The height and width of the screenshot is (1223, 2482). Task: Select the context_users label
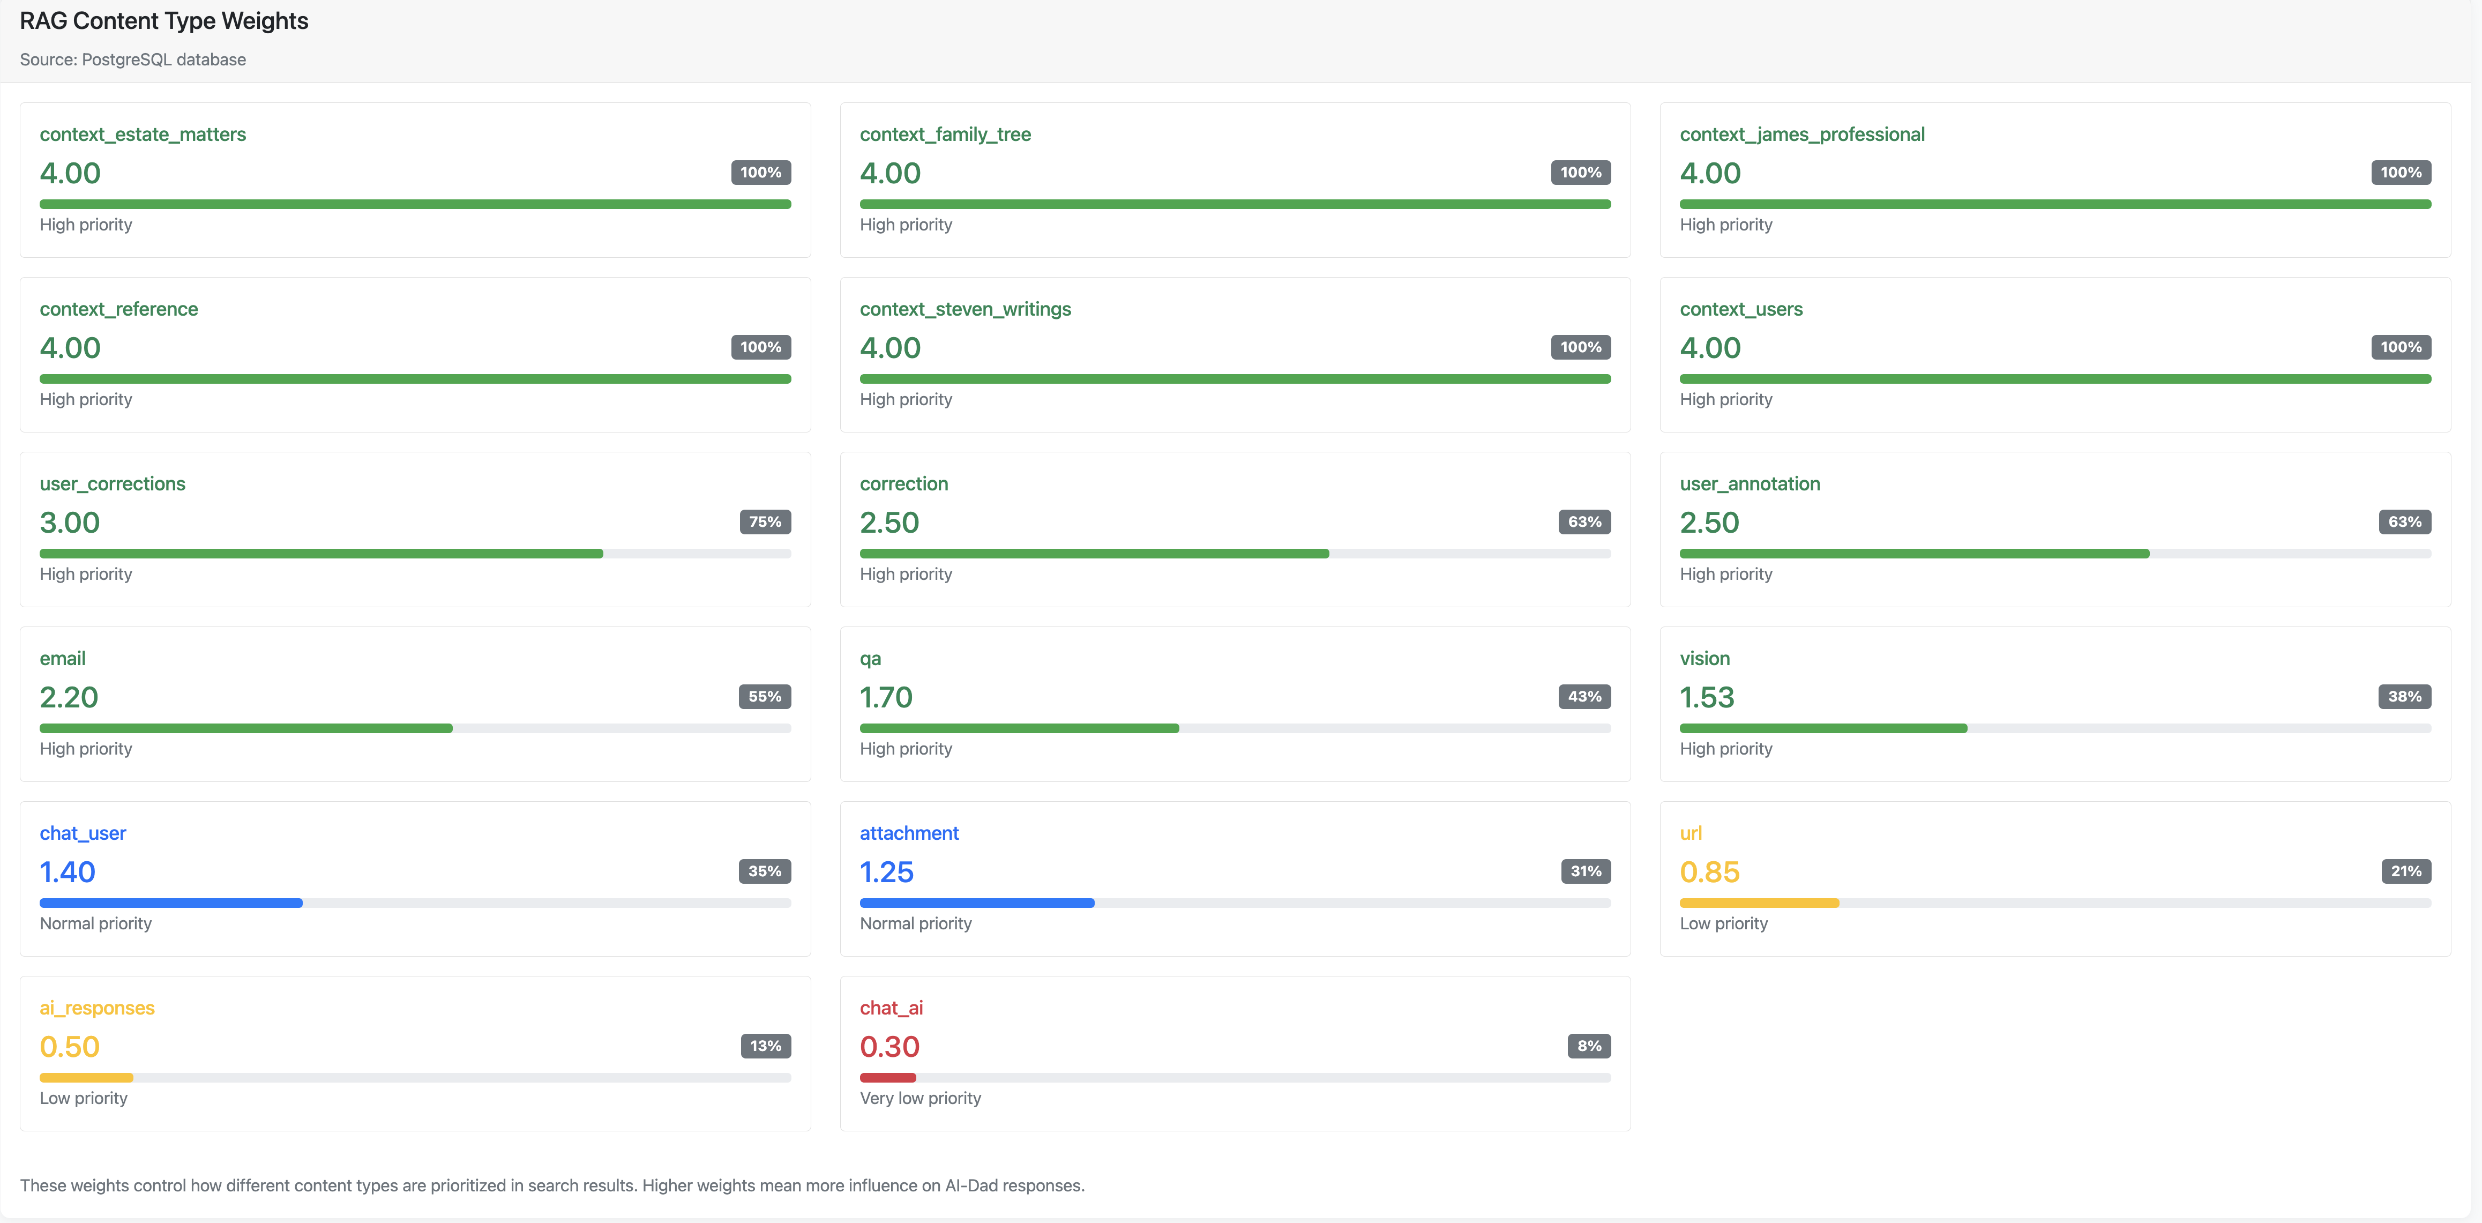(1741, 308)
